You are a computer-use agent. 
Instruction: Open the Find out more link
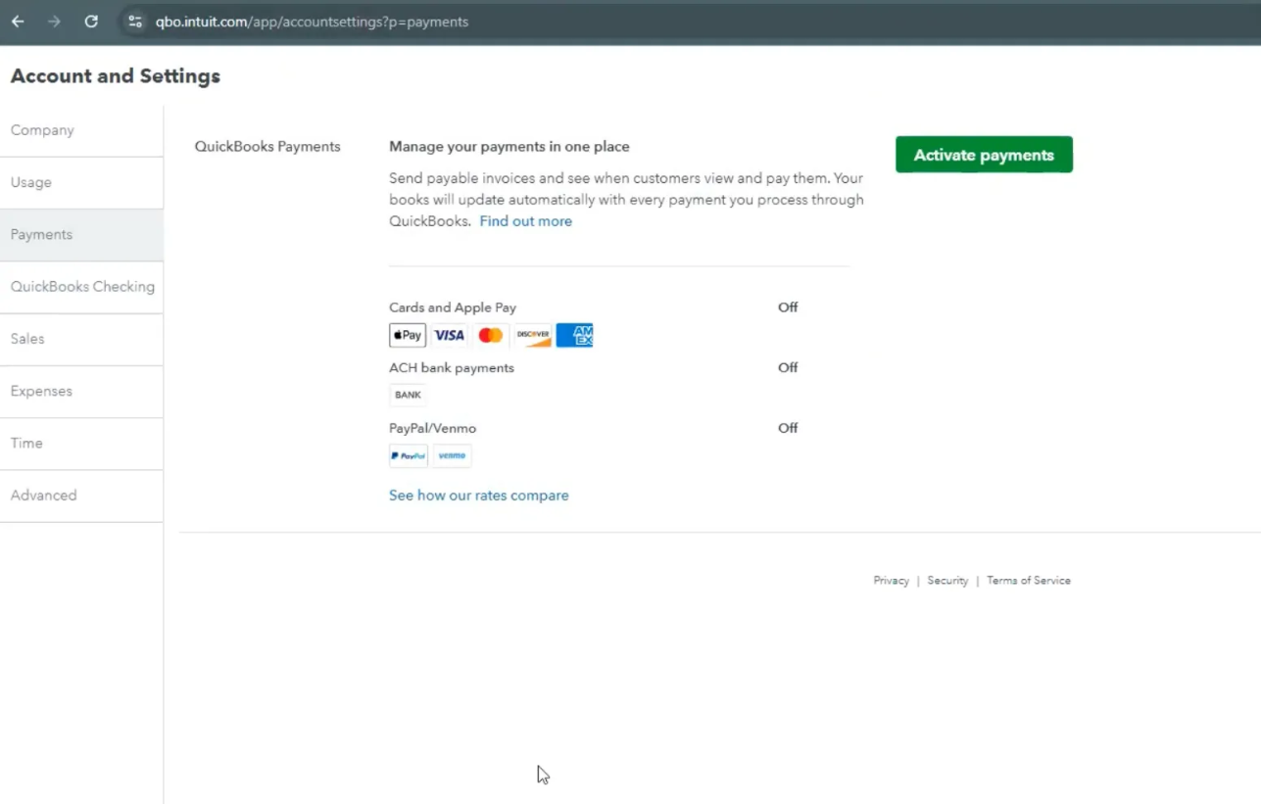click(525, 221)
